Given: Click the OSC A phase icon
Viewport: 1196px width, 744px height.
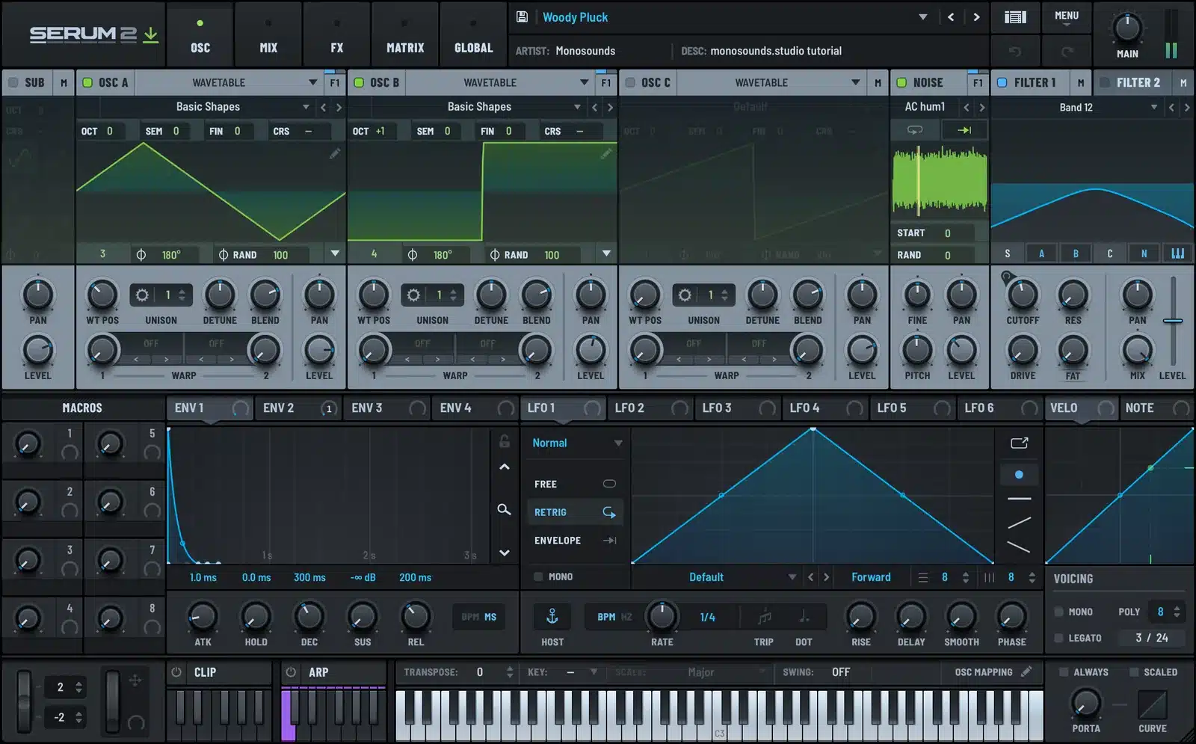Looking at the screenshot, I should [141, 255].
